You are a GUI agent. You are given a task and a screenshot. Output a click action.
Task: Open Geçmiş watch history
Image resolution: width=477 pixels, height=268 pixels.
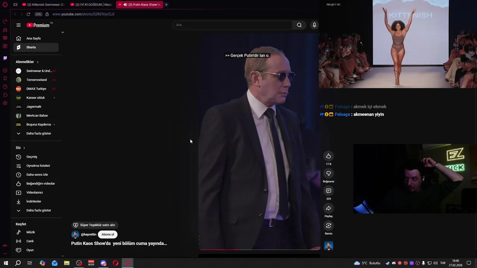[x=36, y=157]
